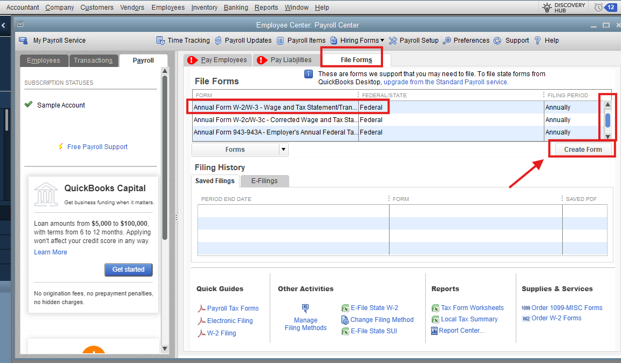Click the Create Form button
The image size is (621, 363).
[583, 150]
